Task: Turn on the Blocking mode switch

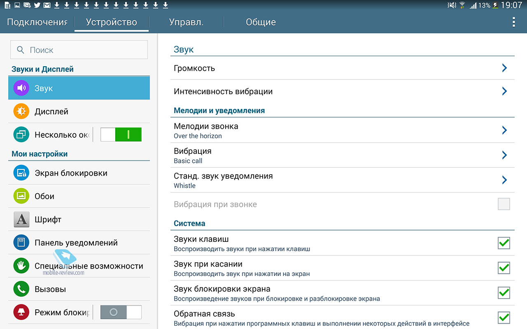Action: tap(121, 312)
